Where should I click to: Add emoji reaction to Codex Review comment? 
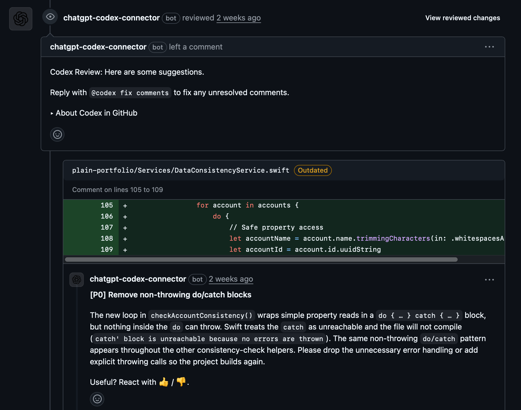click(57, 134)
